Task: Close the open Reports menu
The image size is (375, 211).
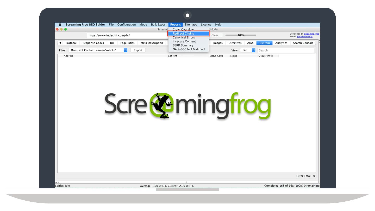Action: pos(176,25)
